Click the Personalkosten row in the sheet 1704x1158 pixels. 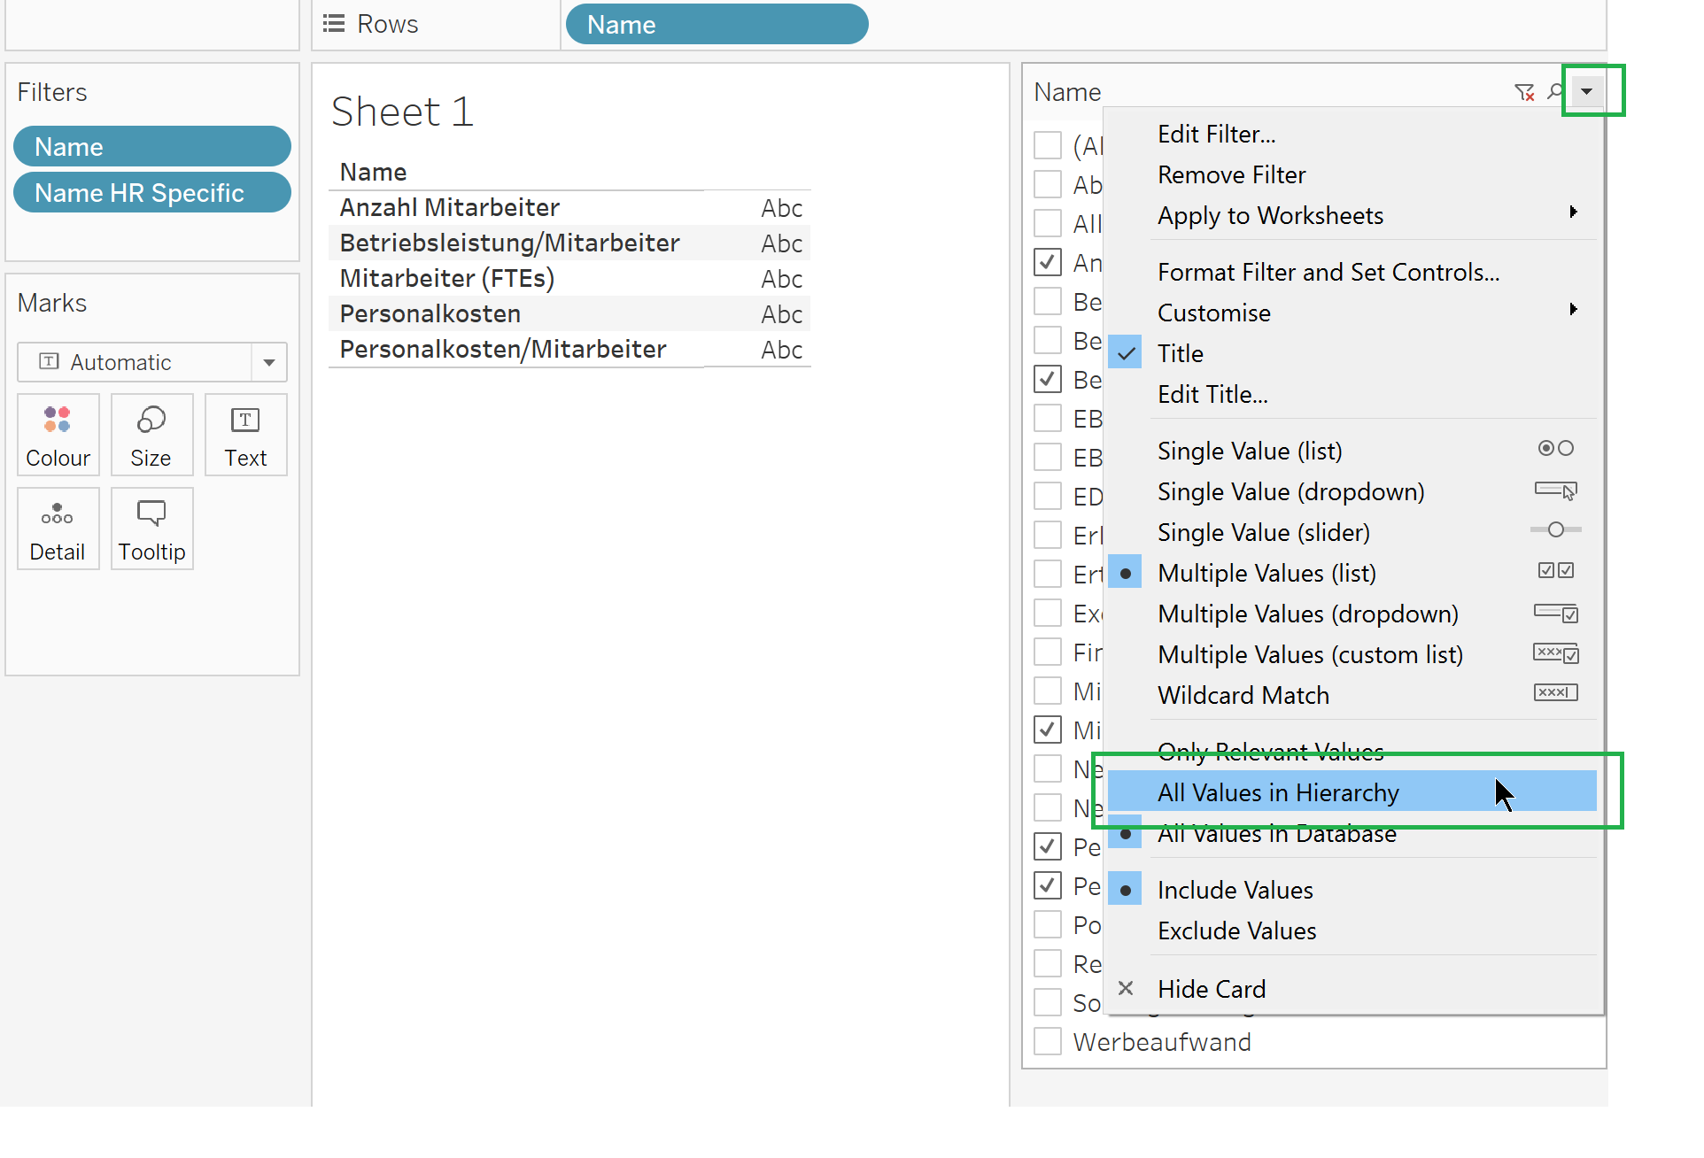[x=430, y=314]
